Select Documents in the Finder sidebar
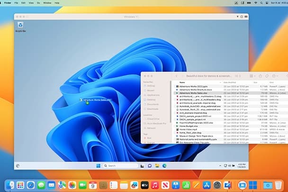This screenshot has height=192, width=288. [151, 104]
